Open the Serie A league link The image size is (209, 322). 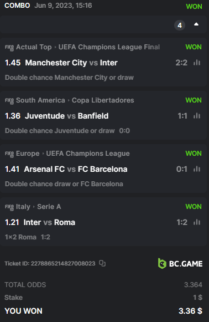pyautogui.click(x=49, y=207)
